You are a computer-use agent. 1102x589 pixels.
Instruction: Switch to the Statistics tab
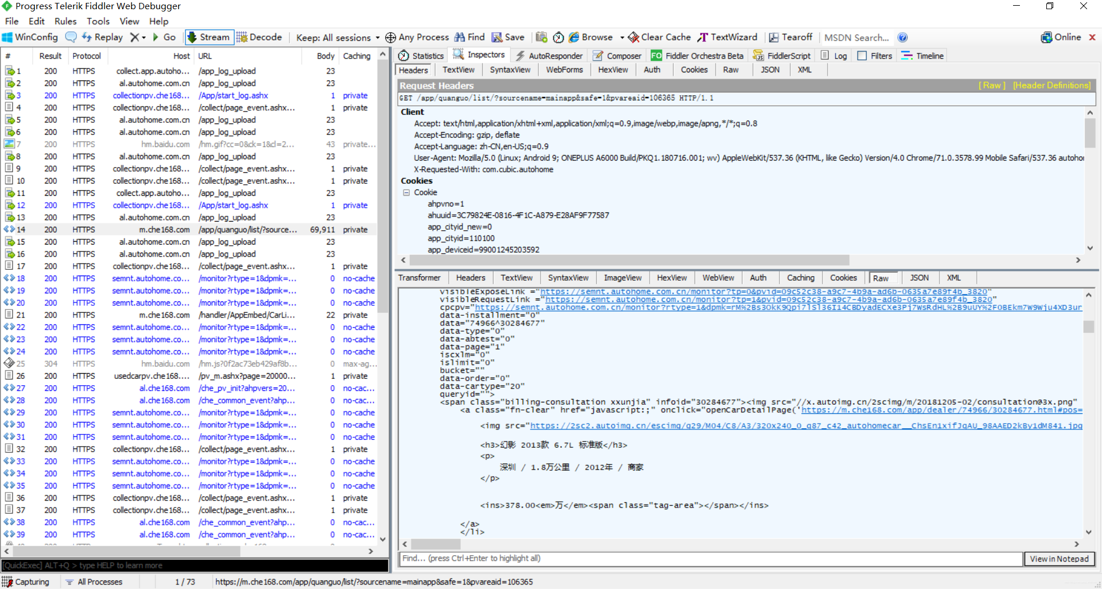421,56
